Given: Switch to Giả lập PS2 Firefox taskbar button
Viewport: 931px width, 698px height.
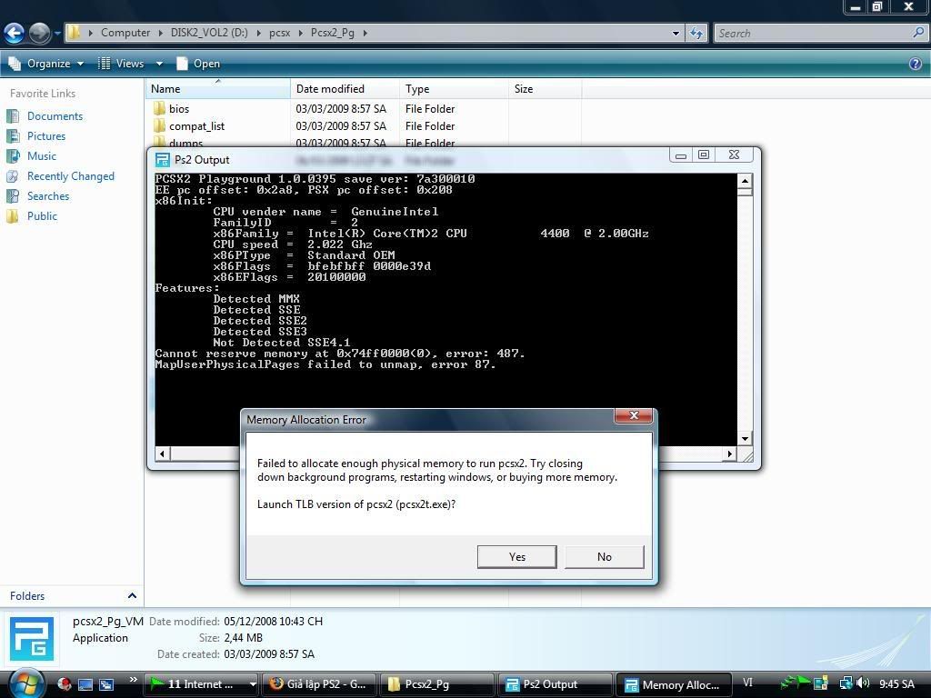Looking at the screenshot, I should (x=319, y=684).
